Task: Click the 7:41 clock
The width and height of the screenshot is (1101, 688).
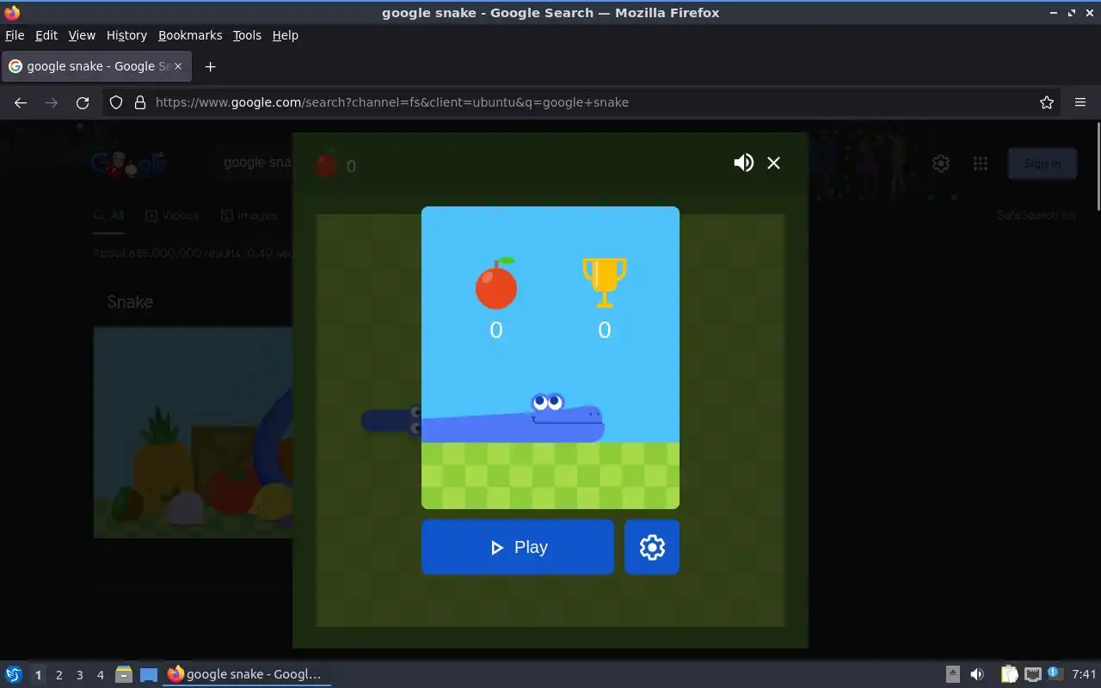Action: tap(1085, 674)
